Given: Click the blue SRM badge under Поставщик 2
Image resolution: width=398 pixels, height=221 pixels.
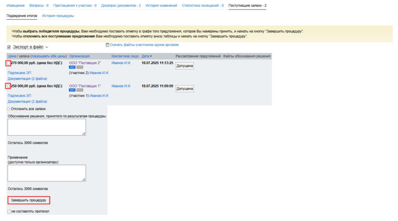Looking at the screenshot, I should click(x=72, y=67).
